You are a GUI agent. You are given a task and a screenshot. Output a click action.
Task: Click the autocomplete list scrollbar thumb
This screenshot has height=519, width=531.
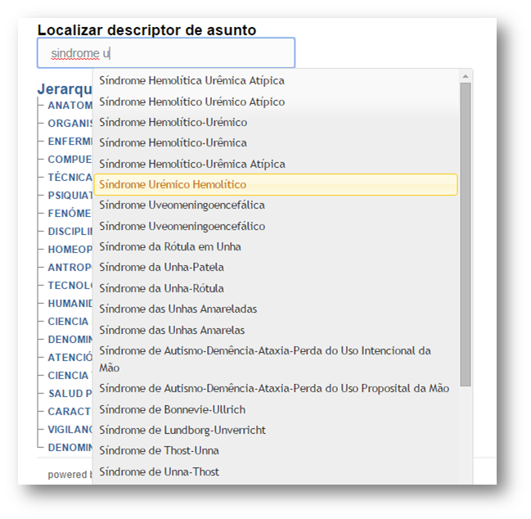466,234
